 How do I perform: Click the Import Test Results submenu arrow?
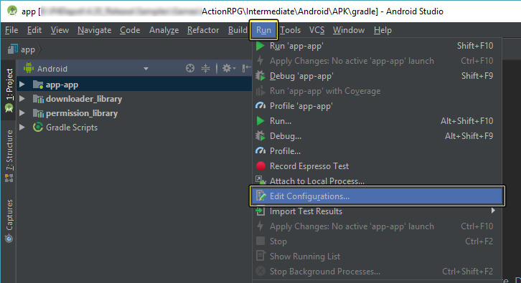pos(493,211)
